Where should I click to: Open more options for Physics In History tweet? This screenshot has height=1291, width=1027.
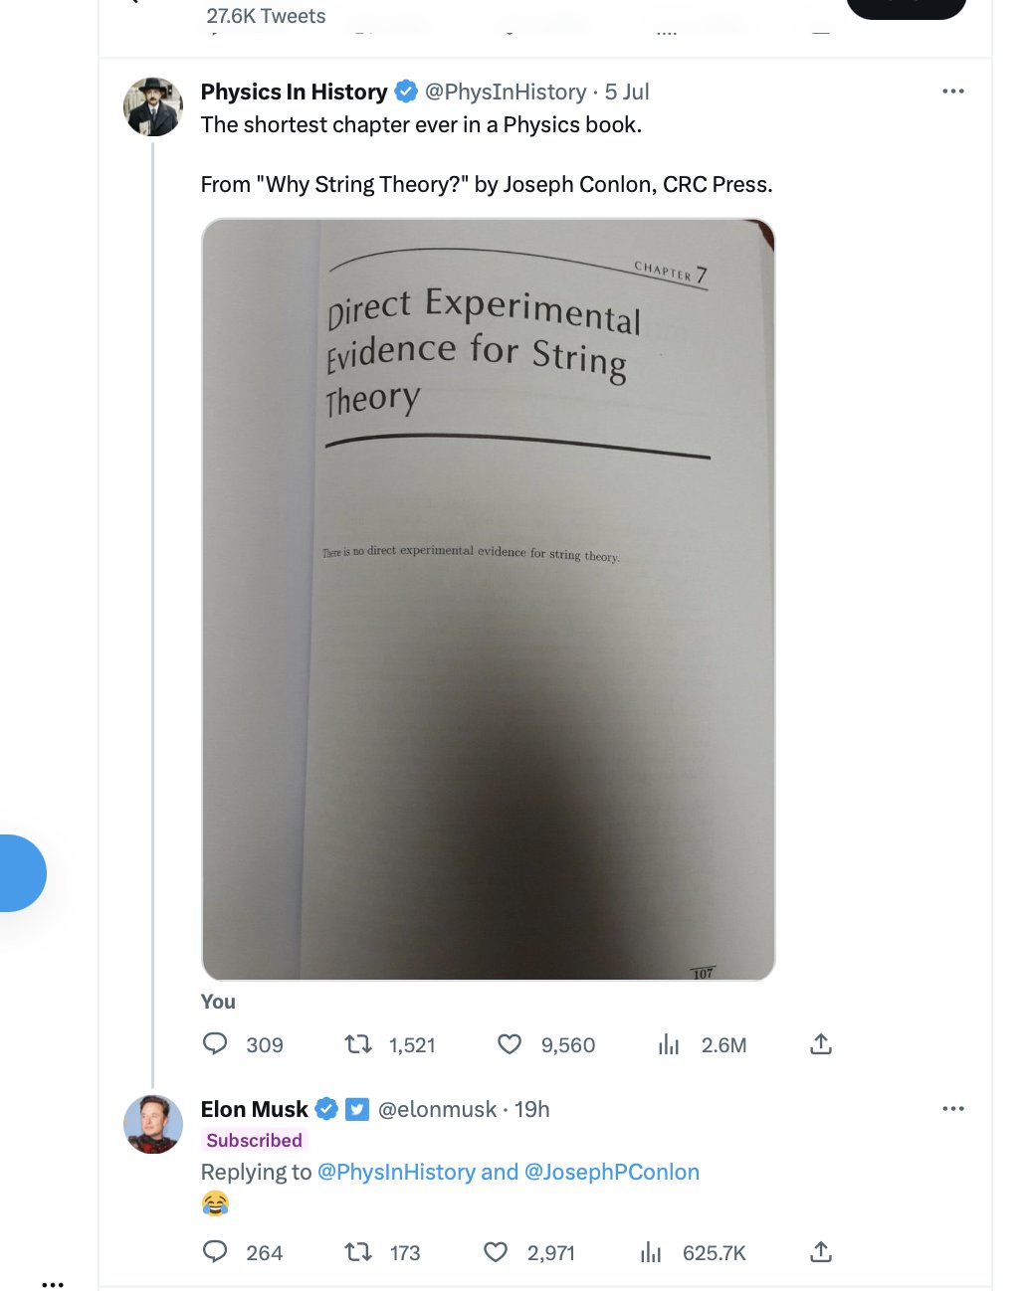[952, 92]
